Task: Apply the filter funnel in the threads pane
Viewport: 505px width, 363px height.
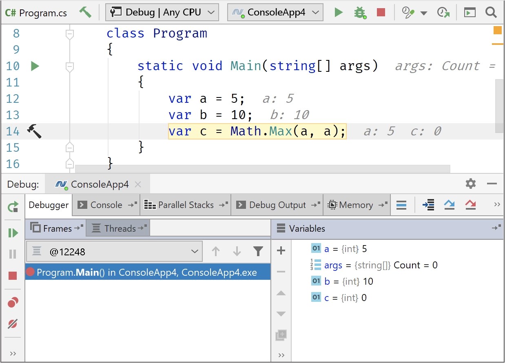Action: tap(258, 252)
